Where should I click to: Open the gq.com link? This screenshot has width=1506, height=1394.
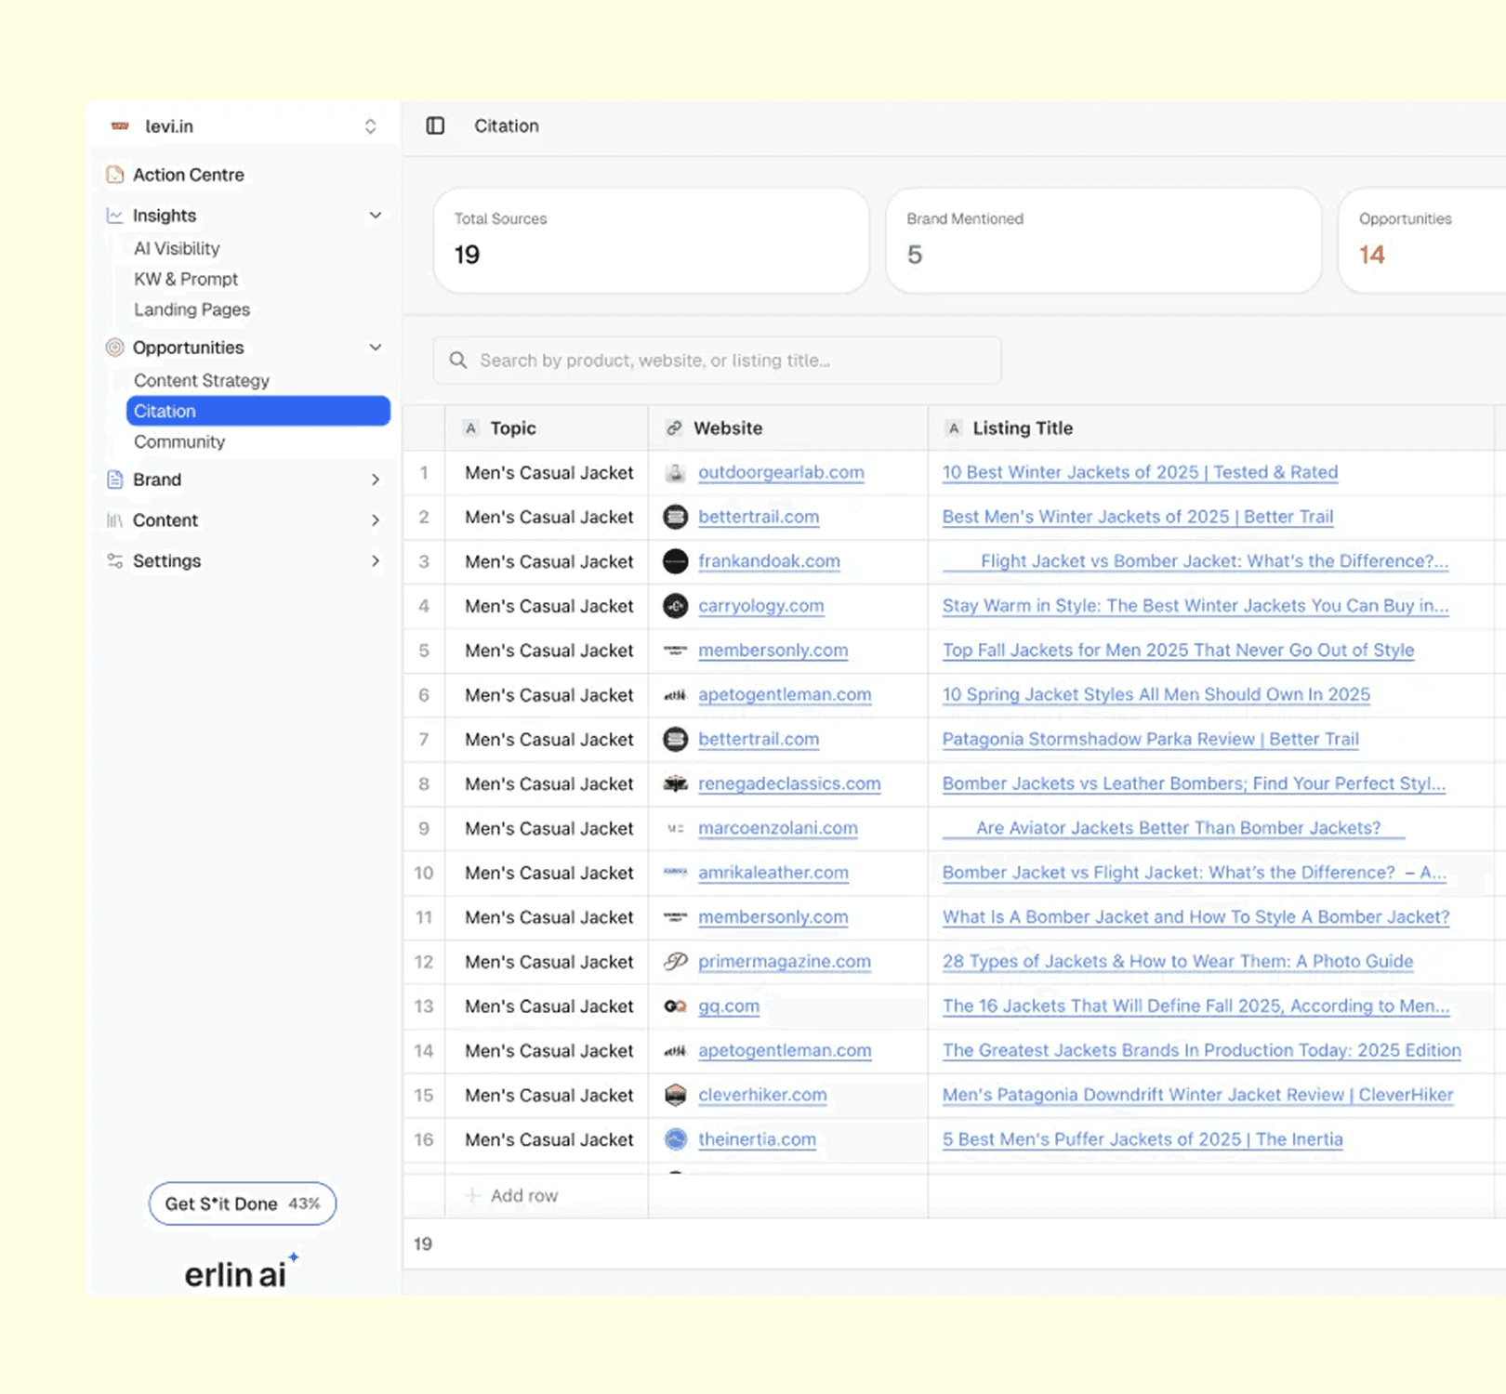(729, 1006)
